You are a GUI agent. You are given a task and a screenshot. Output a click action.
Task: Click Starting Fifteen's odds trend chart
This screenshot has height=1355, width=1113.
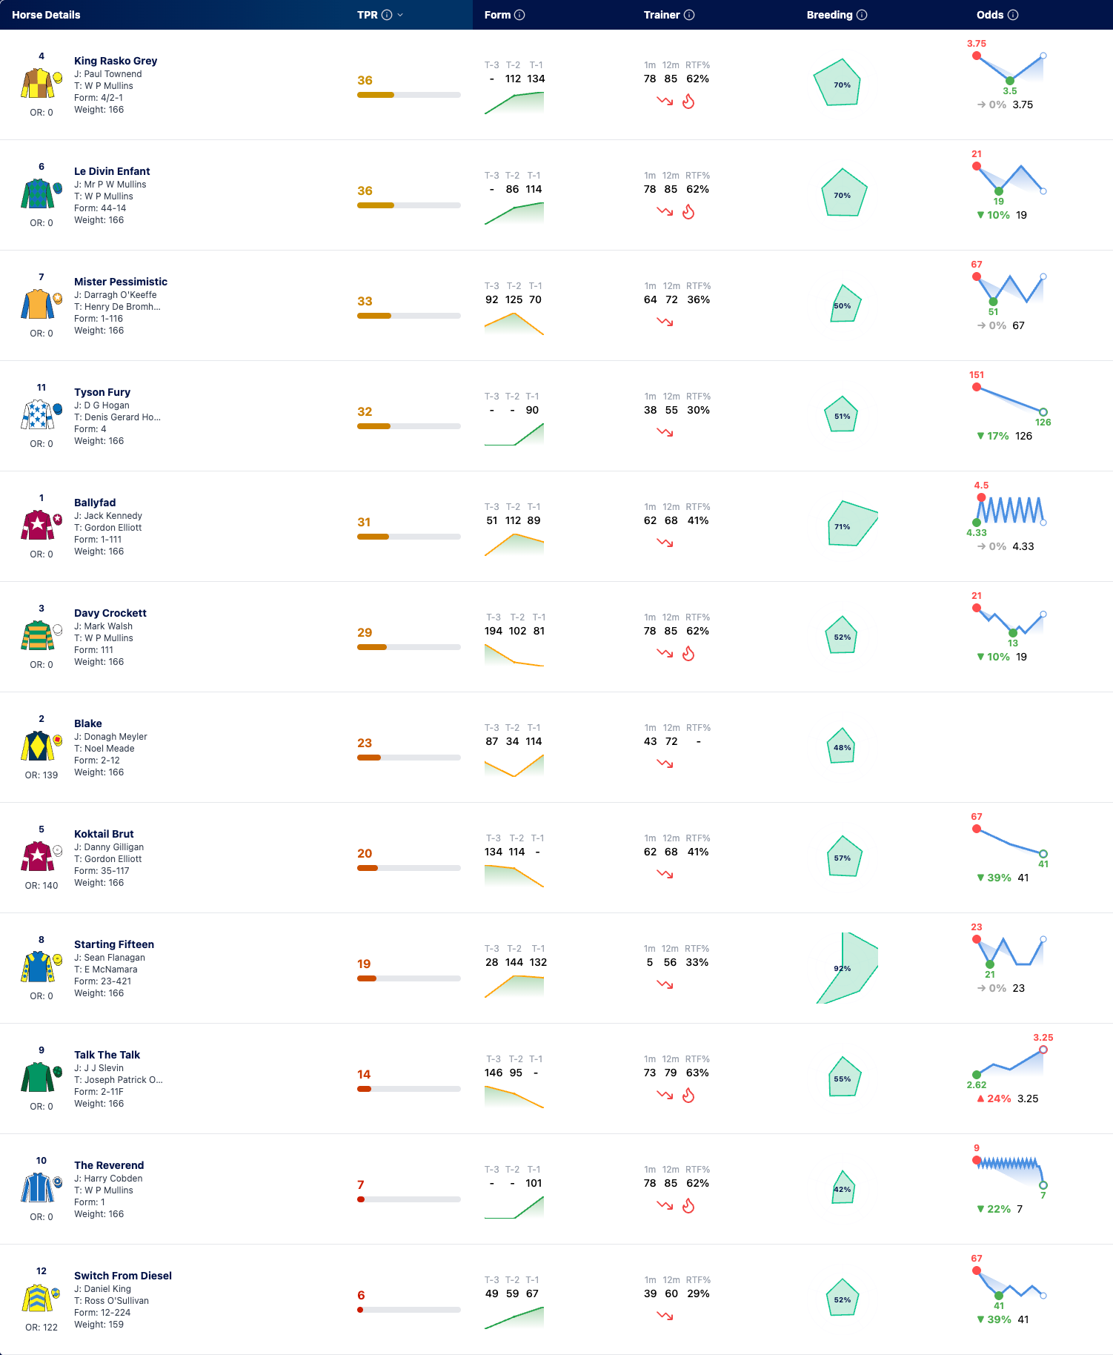pyautogui.click(x=1010, y=952)
